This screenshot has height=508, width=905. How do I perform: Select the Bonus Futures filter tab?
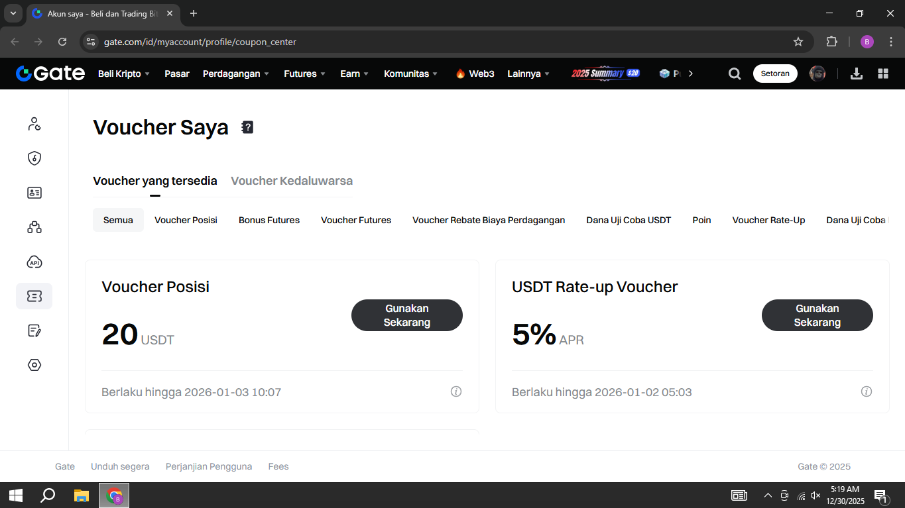tap(269, 220)
